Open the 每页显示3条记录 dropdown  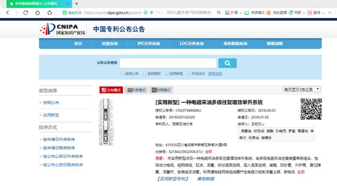tap(302, 89)
